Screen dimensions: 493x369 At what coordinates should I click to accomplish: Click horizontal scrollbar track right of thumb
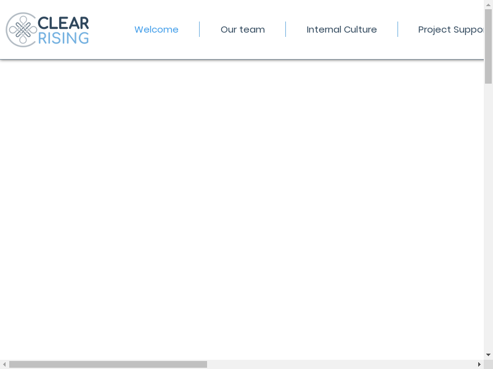[339, 364]
